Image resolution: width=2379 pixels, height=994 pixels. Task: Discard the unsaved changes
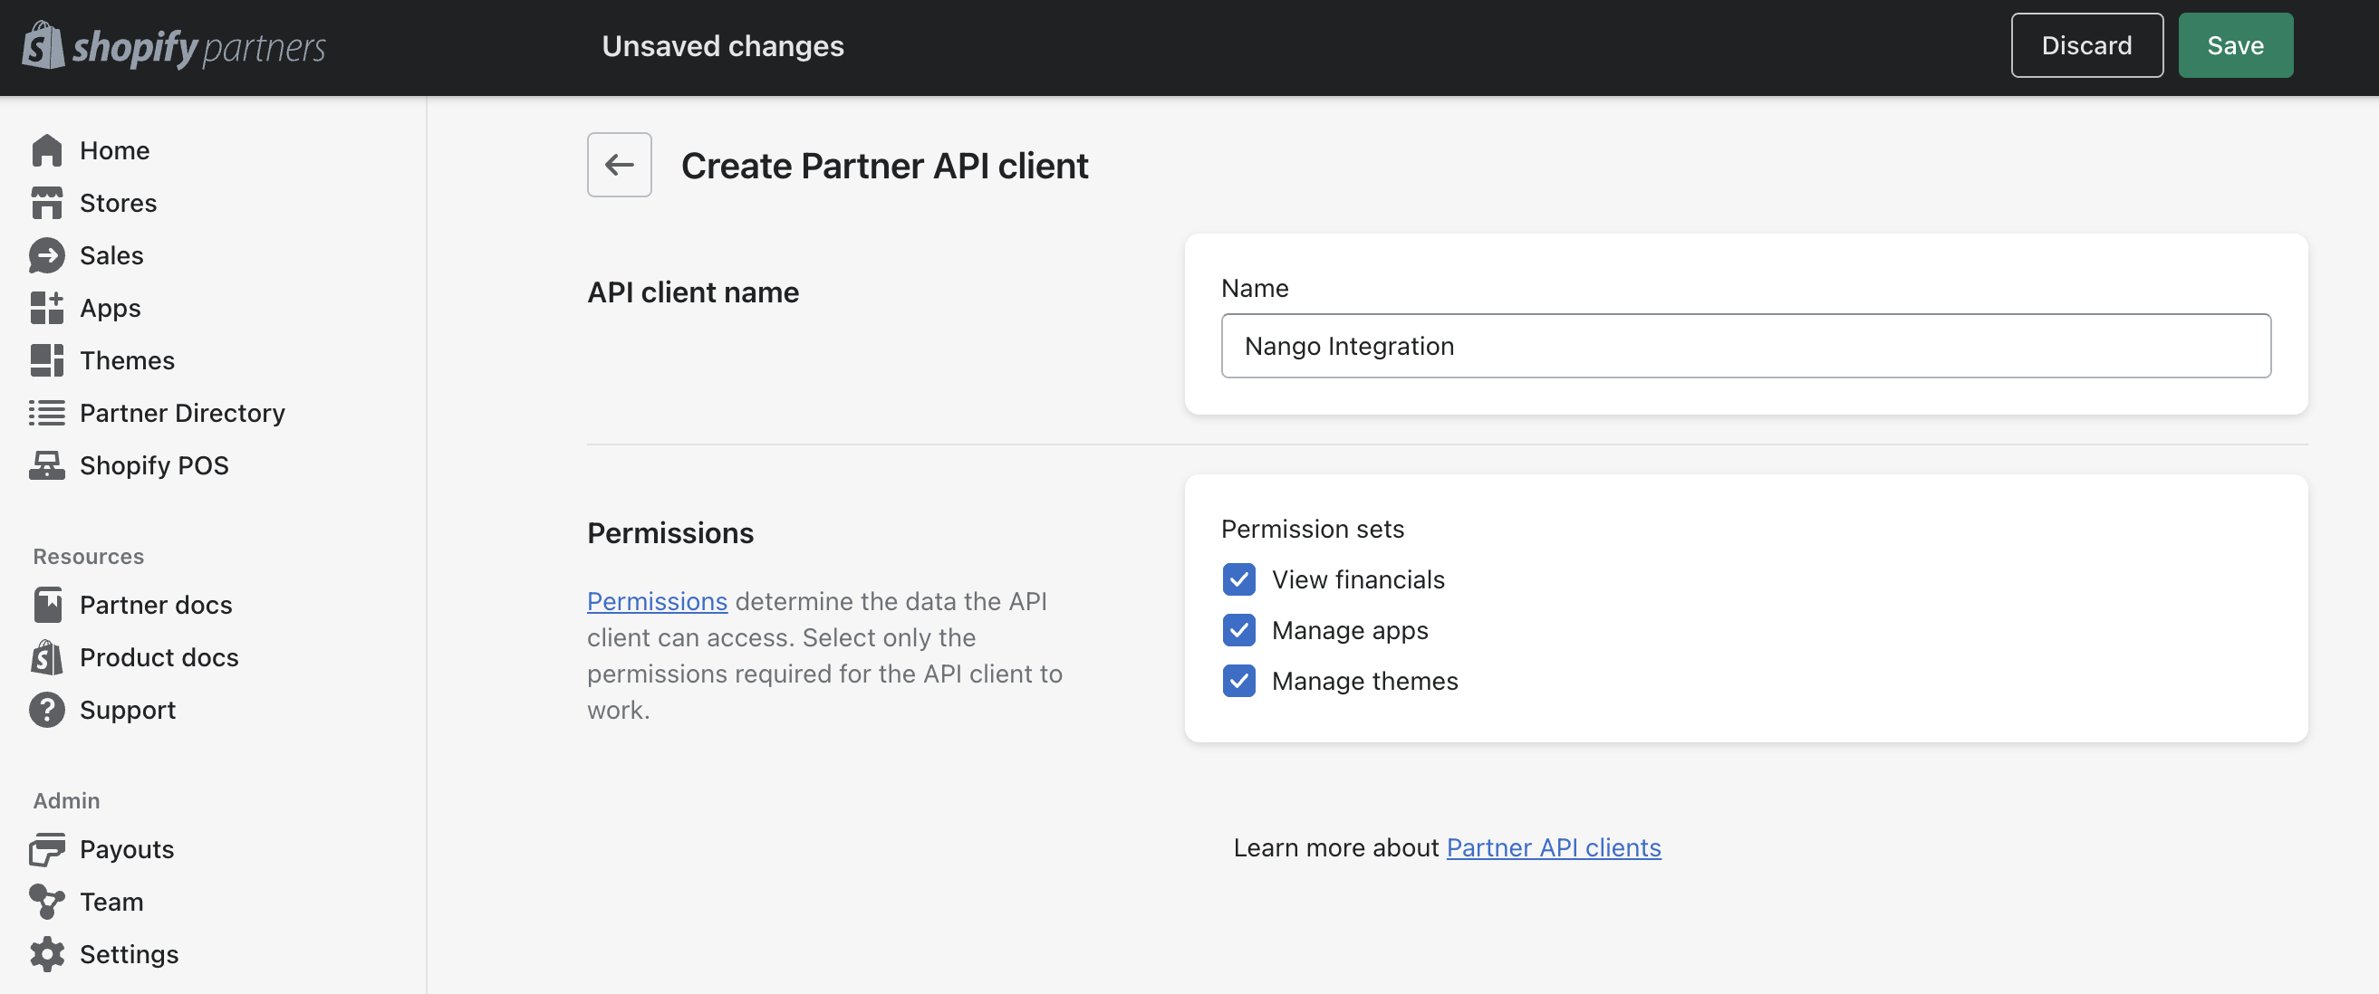click(2085, 45)
